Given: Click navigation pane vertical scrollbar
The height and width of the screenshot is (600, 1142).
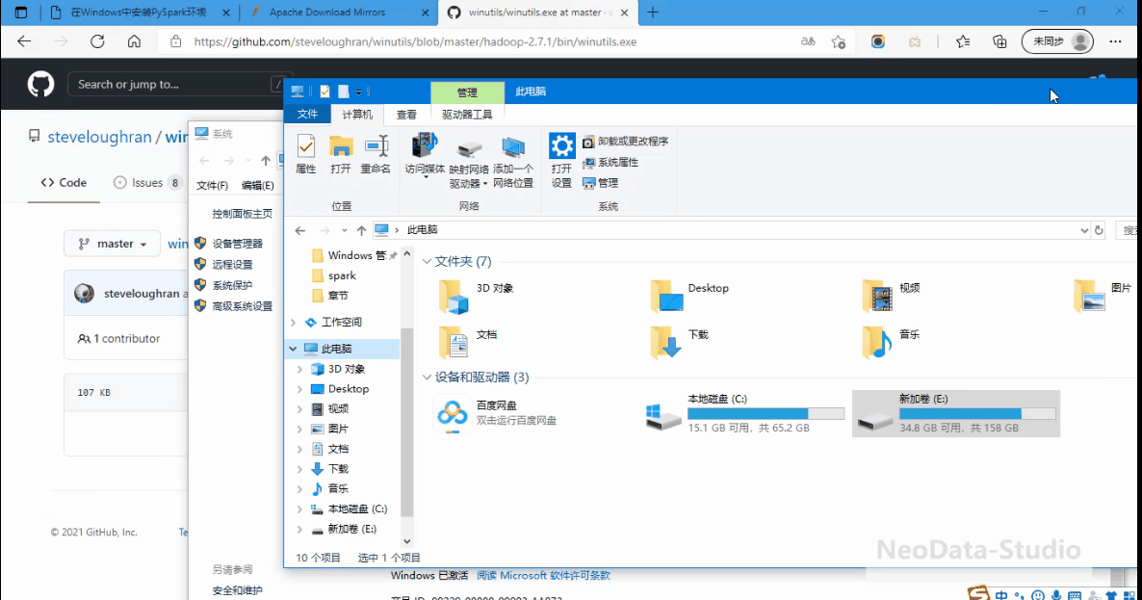Looking at the screenshot, I should (407, 422).
